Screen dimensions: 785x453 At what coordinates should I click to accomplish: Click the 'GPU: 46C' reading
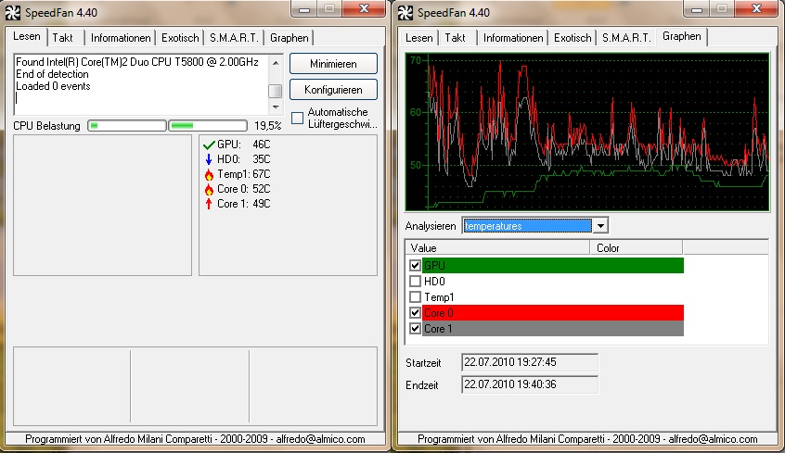pyautogui.click(x=243, y=145)
